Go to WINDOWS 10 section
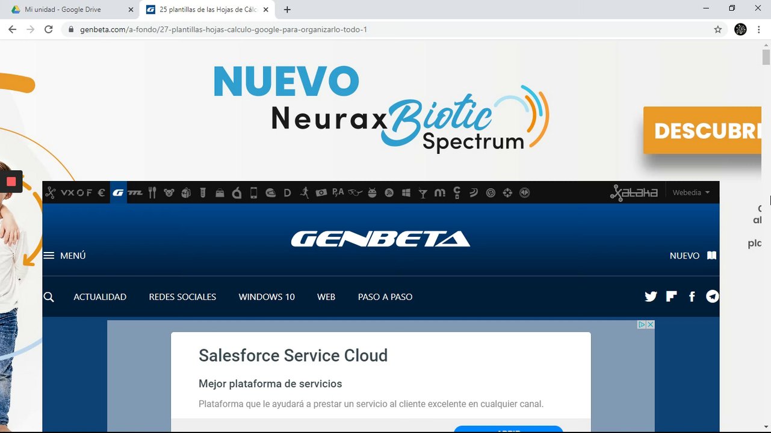 pyautogui.click(x=267, y=297)
